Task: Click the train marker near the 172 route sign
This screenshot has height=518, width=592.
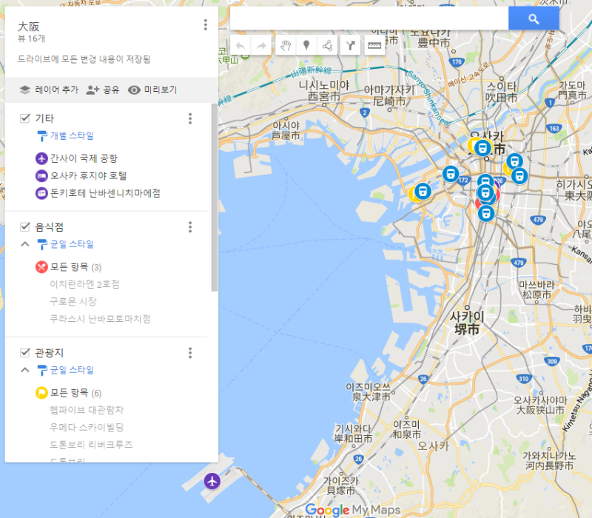Action: point(451,174)
